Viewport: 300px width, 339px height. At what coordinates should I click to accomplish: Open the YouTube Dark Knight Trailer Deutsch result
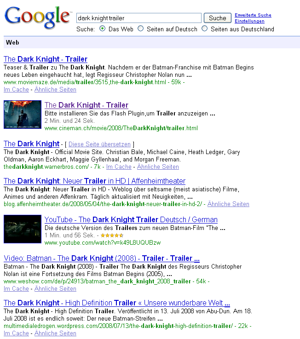131,220
